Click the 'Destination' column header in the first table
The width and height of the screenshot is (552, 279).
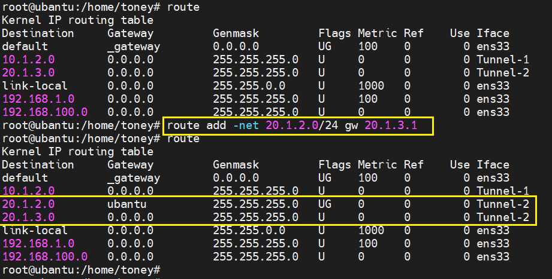coord(38,33)
